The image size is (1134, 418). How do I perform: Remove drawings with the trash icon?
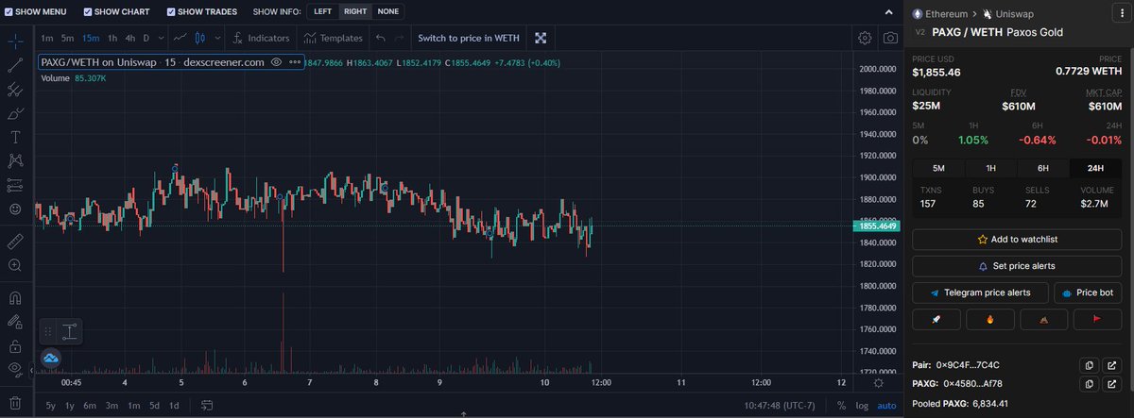[x=15, y=402]
